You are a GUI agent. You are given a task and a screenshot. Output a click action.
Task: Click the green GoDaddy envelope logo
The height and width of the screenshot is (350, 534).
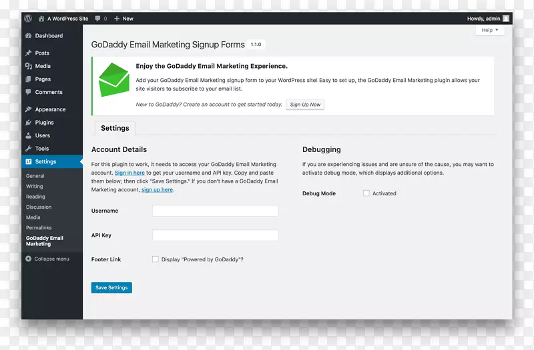(113, 80)
